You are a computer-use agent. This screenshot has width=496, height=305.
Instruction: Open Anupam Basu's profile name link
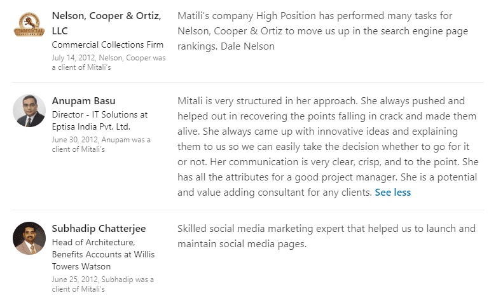point(83,101)
